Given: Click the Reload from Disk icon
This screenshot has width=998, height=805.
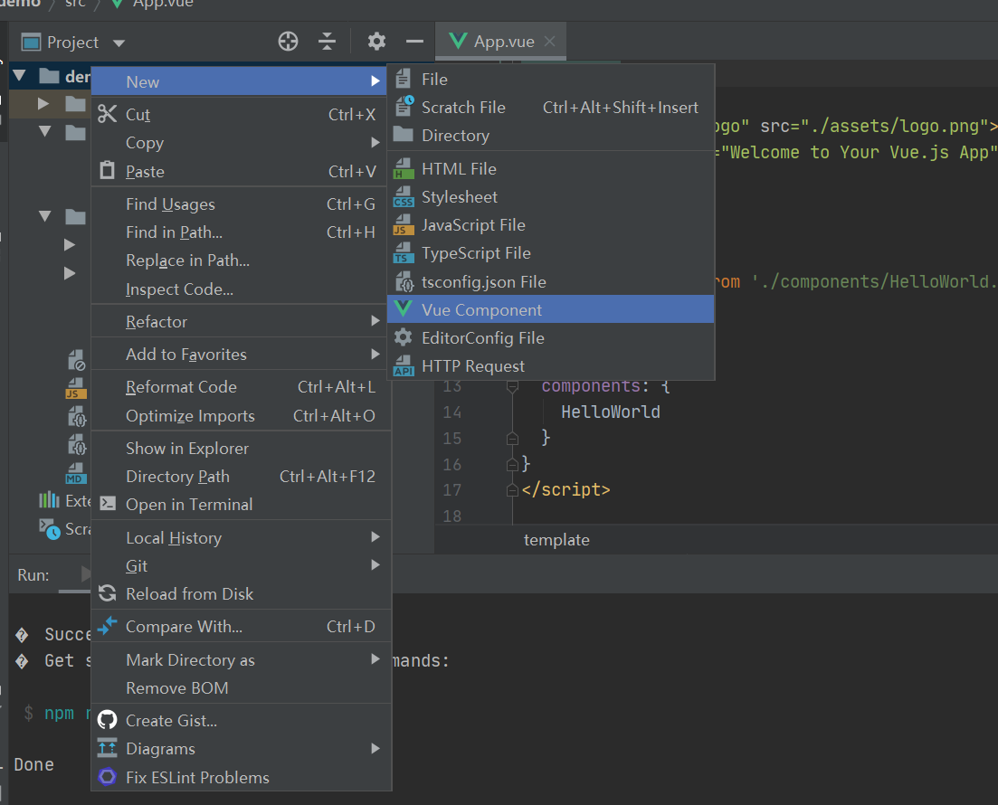Looking at the screenshot, I should point(107,593).
